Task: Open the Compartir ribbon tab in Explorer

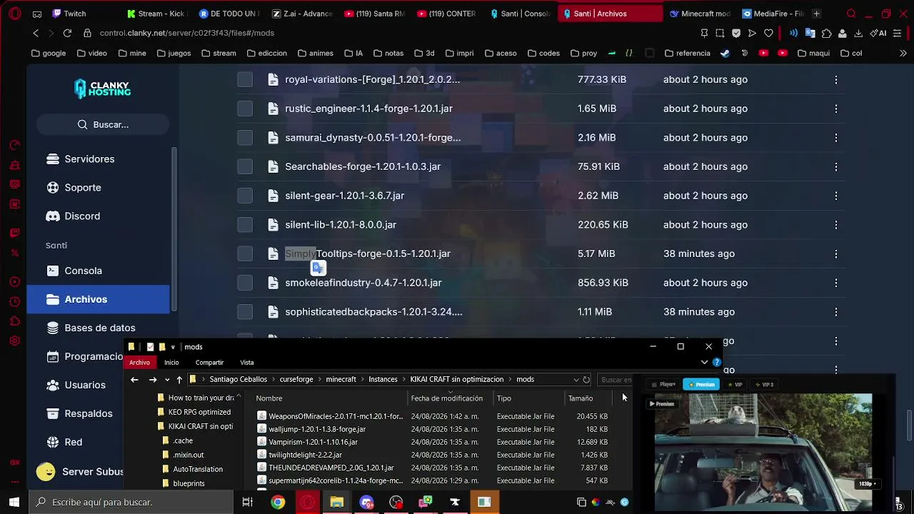Action: (209, 362)
